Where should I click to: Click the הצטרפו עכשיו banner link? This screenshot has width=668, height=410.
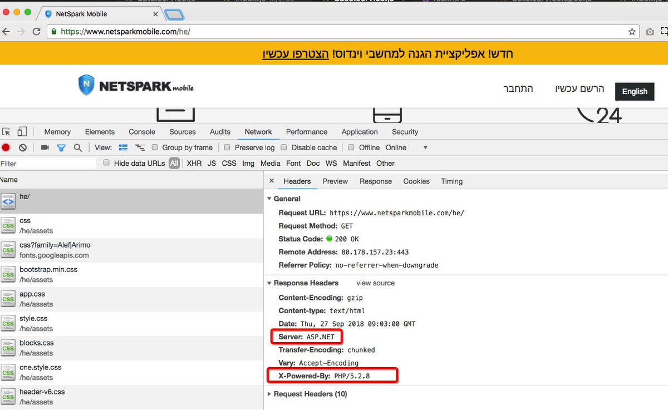point(294,53)
